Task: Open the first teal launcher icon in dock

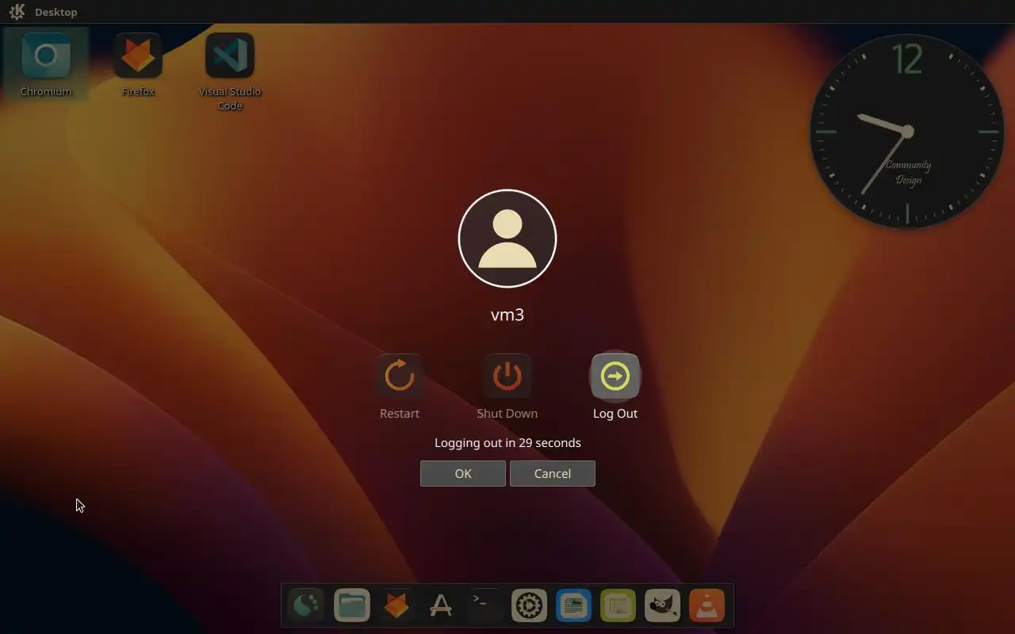Action: (x=307, y=606)
